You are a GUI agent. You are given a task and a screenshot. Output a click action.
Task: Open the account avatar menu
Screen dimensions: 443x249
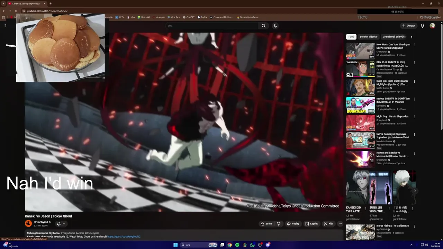[x=432, y=26]
